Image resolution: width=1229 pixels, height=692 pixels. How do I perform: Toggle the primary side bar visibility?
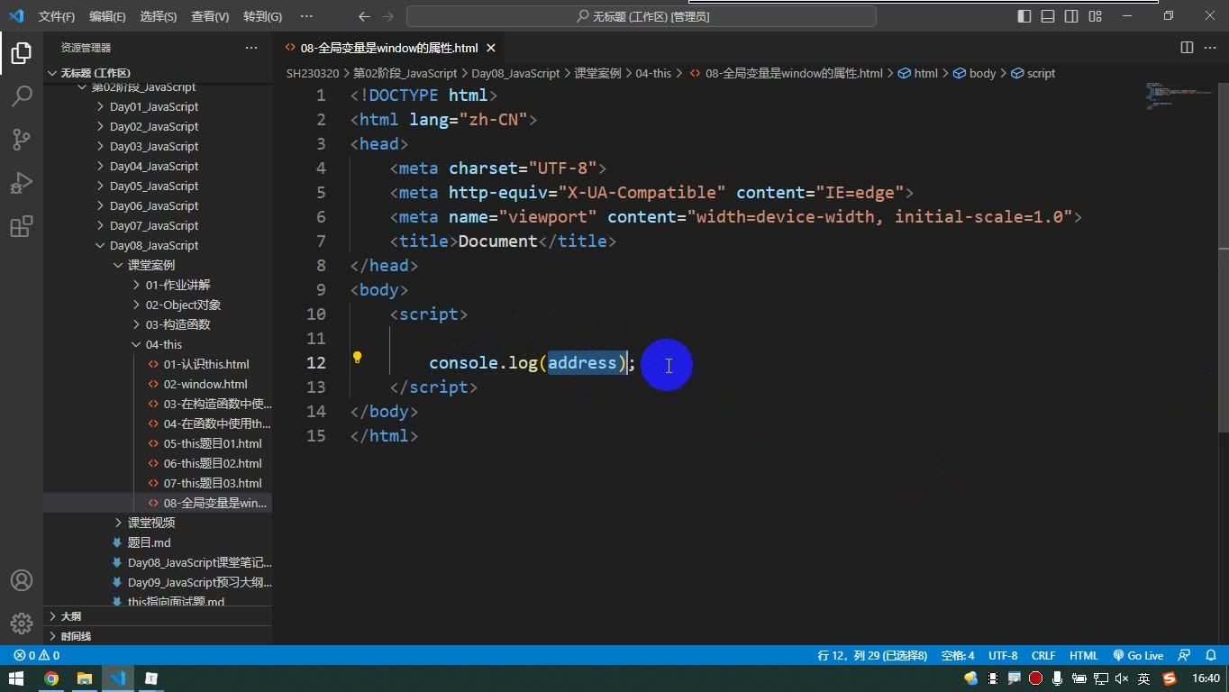(1024, 16)
